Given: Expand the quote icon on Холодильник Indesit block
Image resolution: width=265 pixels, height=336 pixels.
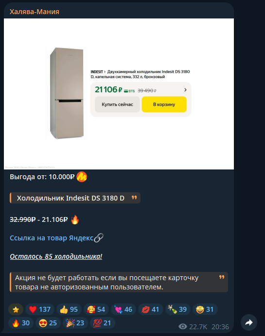Looking at the screenshot, I should pyautogui.click(x=134, y=197).
